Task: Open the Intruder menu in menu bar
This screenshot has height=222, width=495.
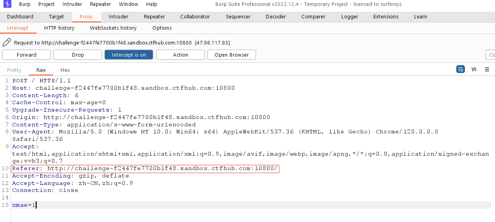Action: click(72, 4)
